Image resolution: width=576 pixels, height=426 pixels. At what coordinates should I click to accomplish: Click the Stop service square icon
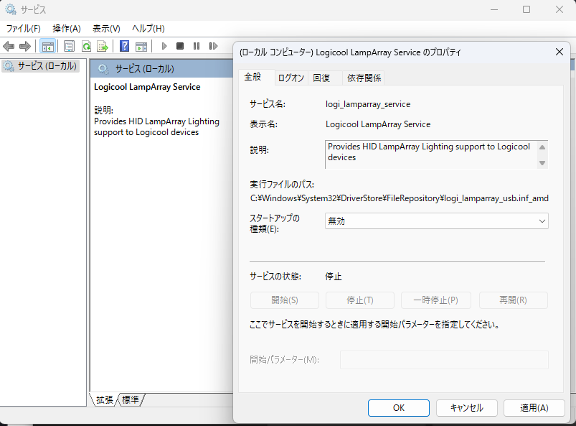click(180, 46)
